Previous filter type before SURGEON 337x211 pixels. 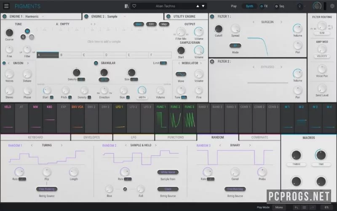click(254, 22)
